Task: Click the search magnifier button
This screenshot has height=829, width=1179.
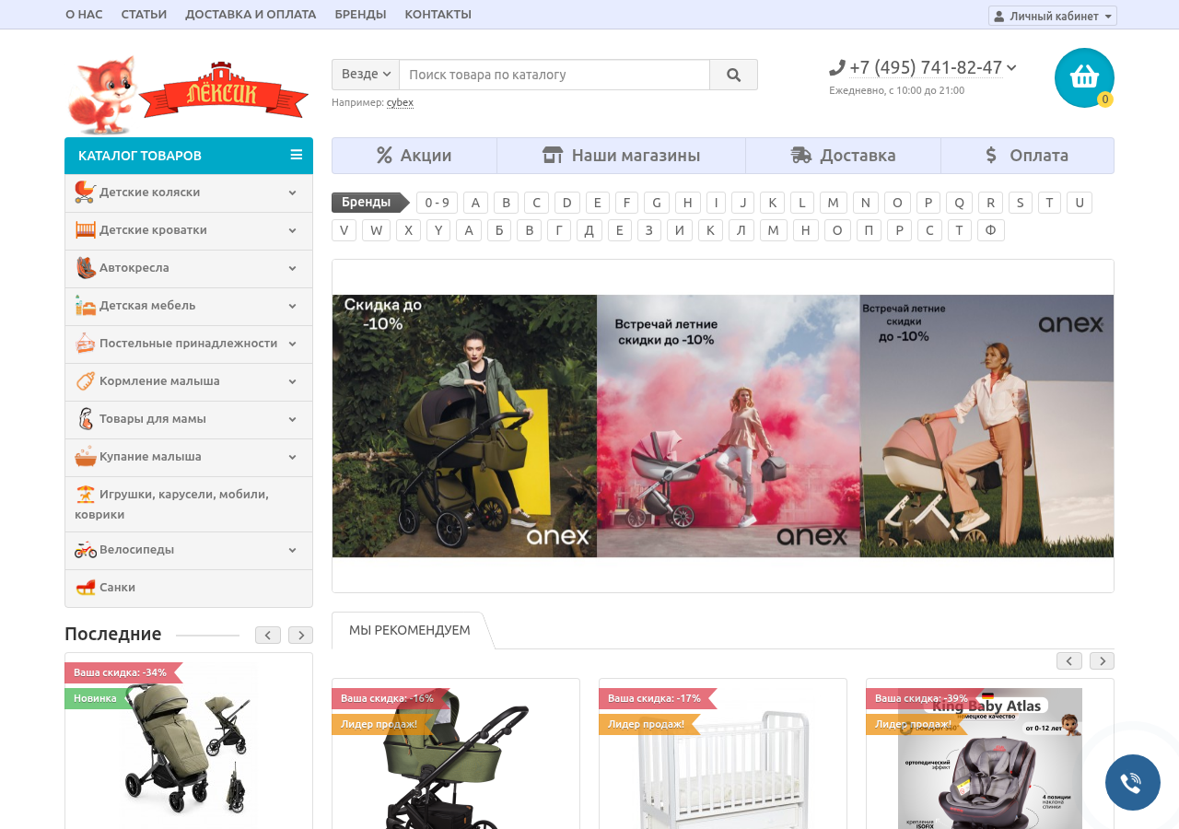Action: pyautogui.click(x=733, y=75)
